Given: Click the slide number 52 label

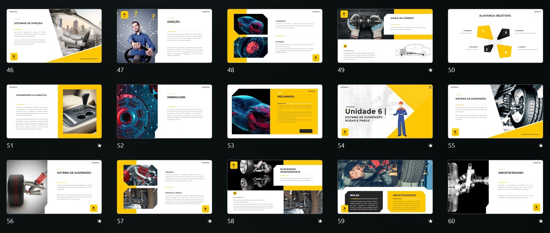Looking at the screenshot, I should [120, 146].
